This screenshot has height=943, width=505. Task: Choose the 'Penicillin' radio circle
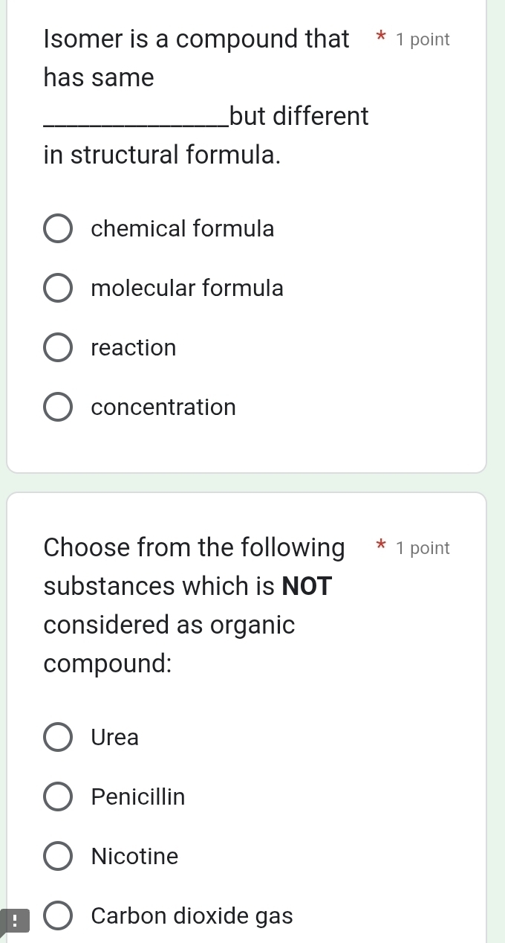click(x=58, y=797)
